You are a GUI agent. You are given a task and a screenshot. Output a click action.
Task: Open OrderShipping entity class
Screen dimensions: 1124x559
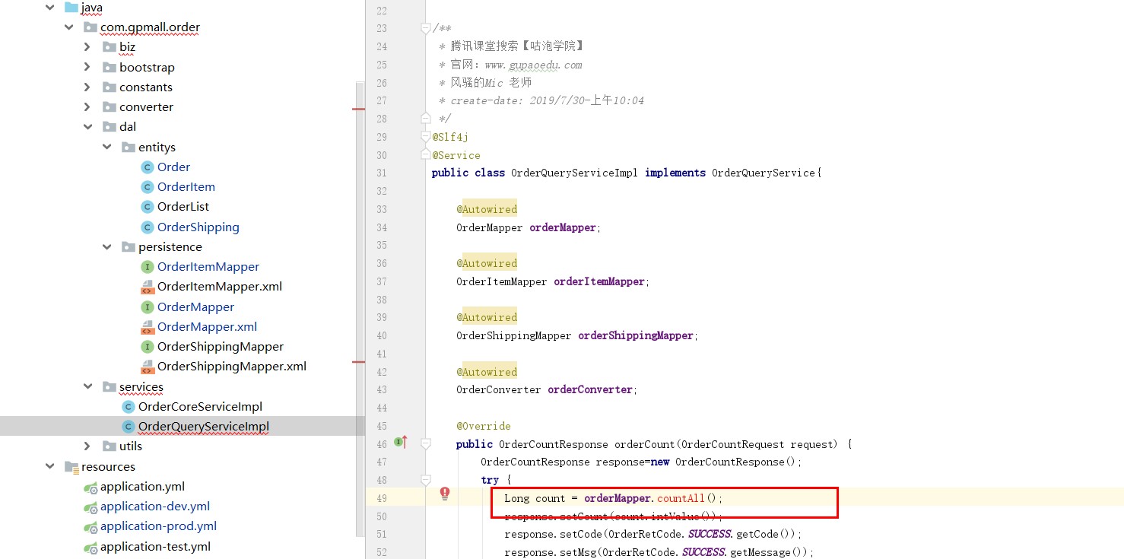pos(198,227)
